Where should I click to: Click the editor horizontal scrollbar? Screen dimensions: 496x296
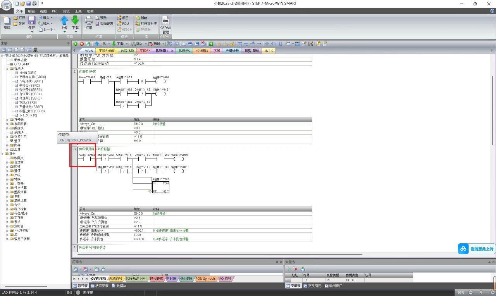click(x=220, y=255)
